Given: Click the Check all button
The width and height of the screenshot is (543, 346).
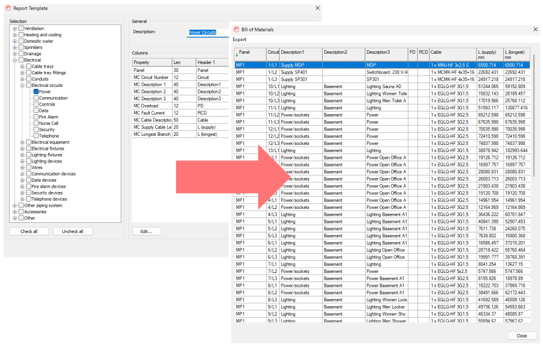Looking at the screenshot, I should [29, 231].
